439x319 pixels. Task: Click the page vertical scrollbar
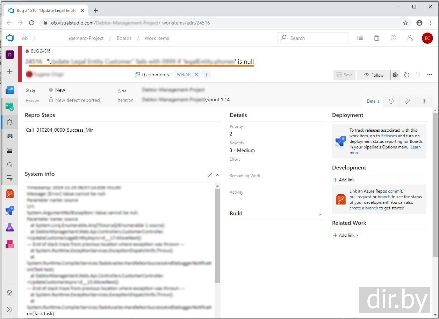(x=435, y=186)
